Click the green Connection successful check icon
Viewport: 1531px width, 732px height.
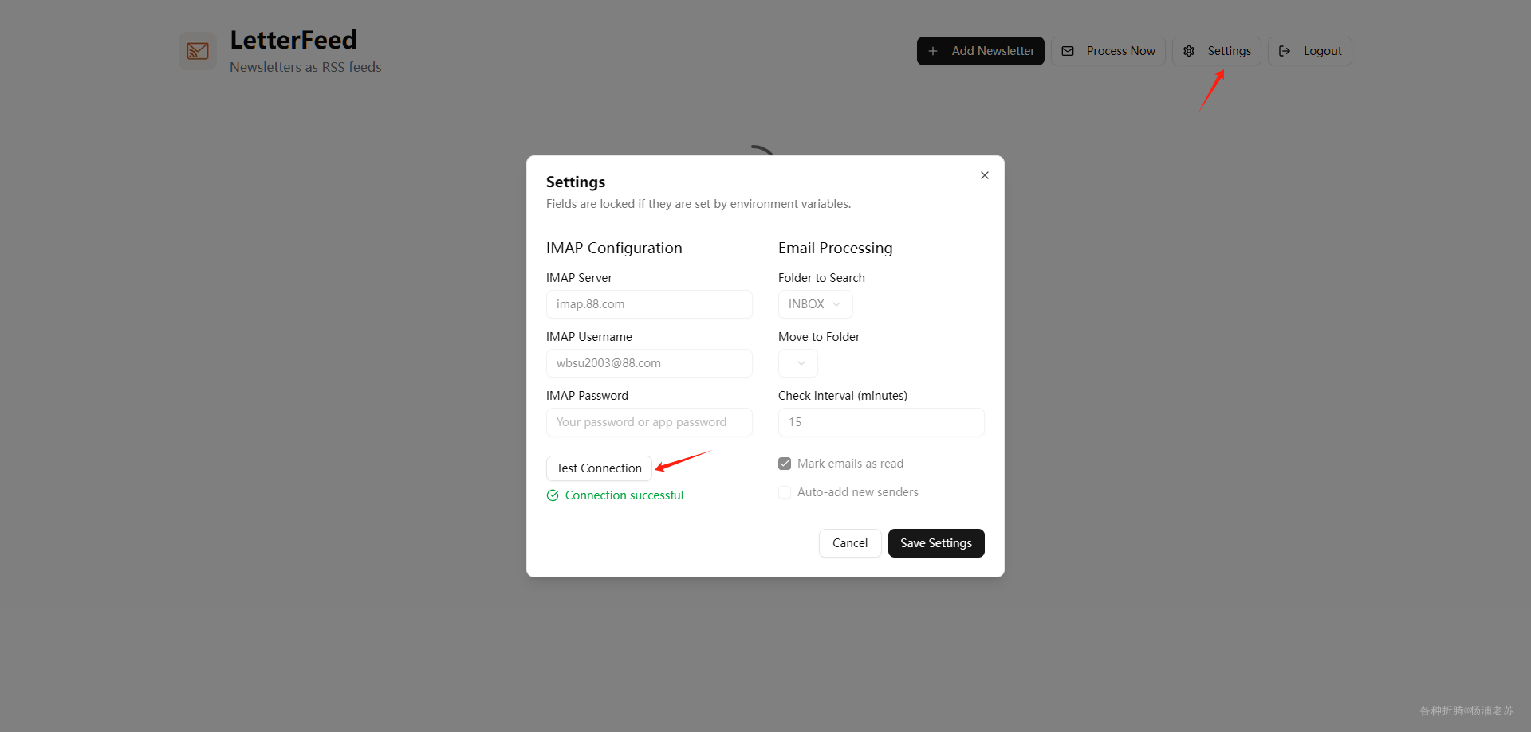[553, 495]
